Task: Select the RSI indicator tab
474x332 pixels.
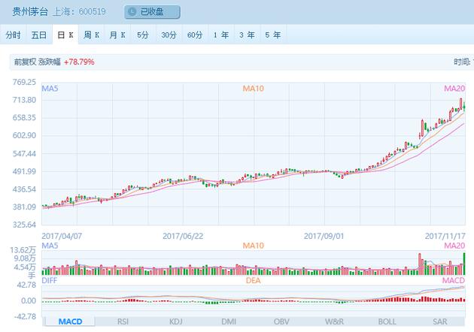Action: point(123,321)
